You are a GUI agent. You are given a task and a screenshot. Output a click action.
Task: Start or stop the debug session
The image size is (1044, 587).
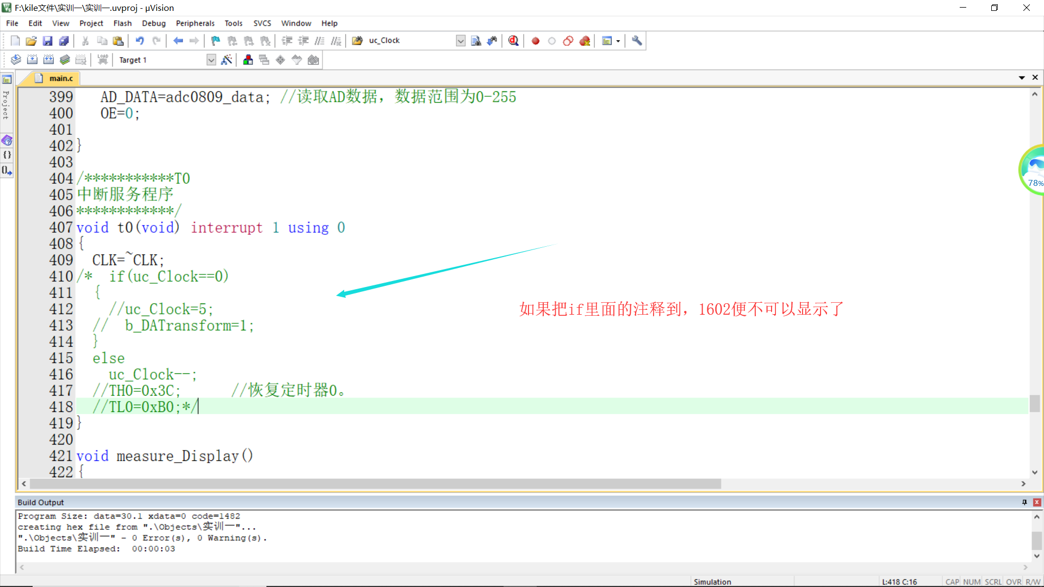click(513, 41)
